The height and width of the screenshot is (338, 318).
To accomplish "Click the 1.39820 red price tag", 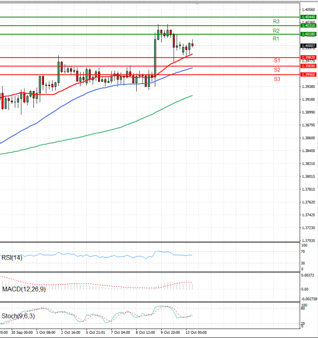I will 308,57.
